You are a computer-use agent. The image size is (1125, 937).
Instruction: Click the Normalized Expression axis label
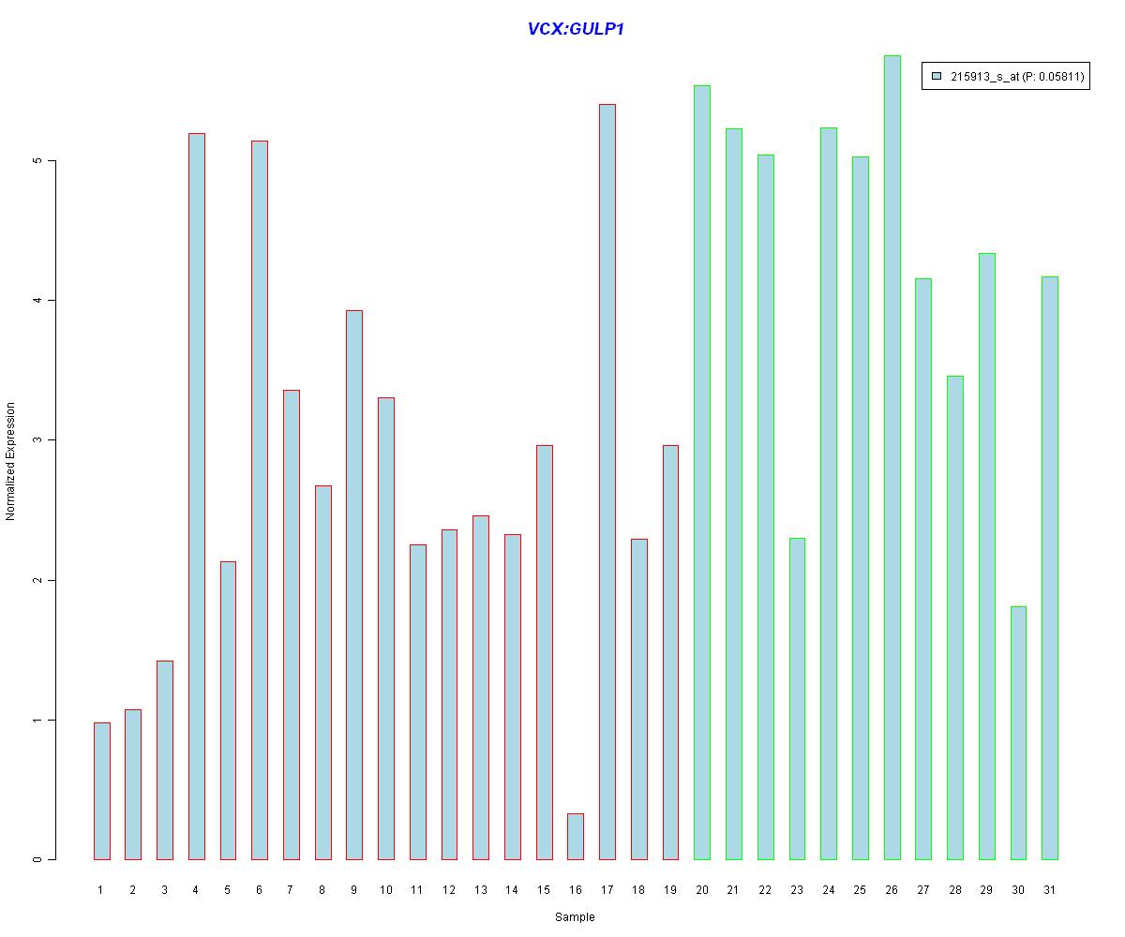click(x=10, y=461)
